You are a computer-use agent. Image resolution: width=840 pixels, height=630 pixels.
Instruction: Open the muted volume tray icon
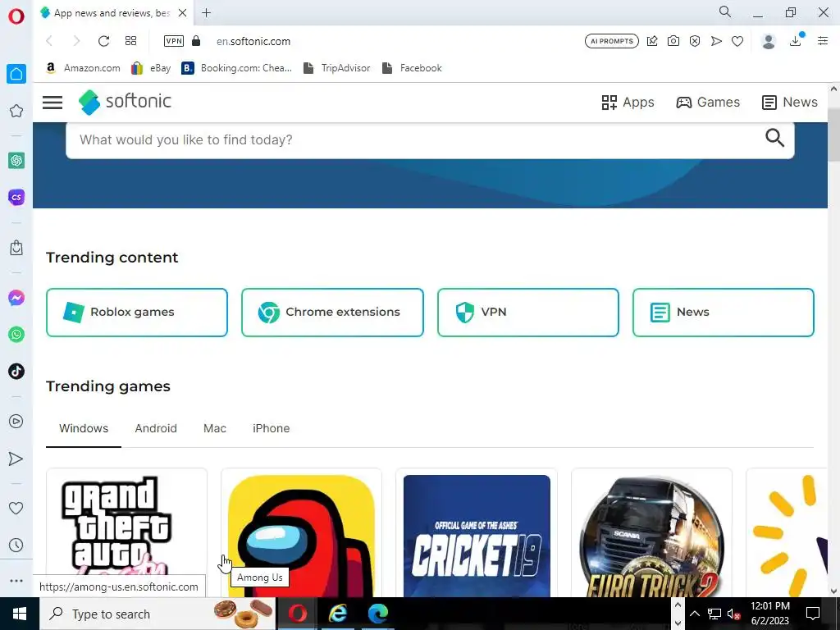733,614
